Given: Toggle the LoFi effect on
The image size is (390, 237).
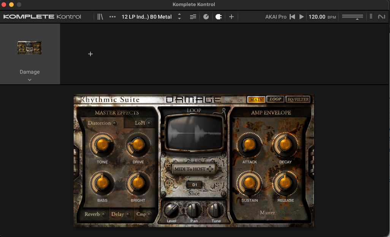Looking at the screenshot, I should pyautogui.click(x=149, y=123).
